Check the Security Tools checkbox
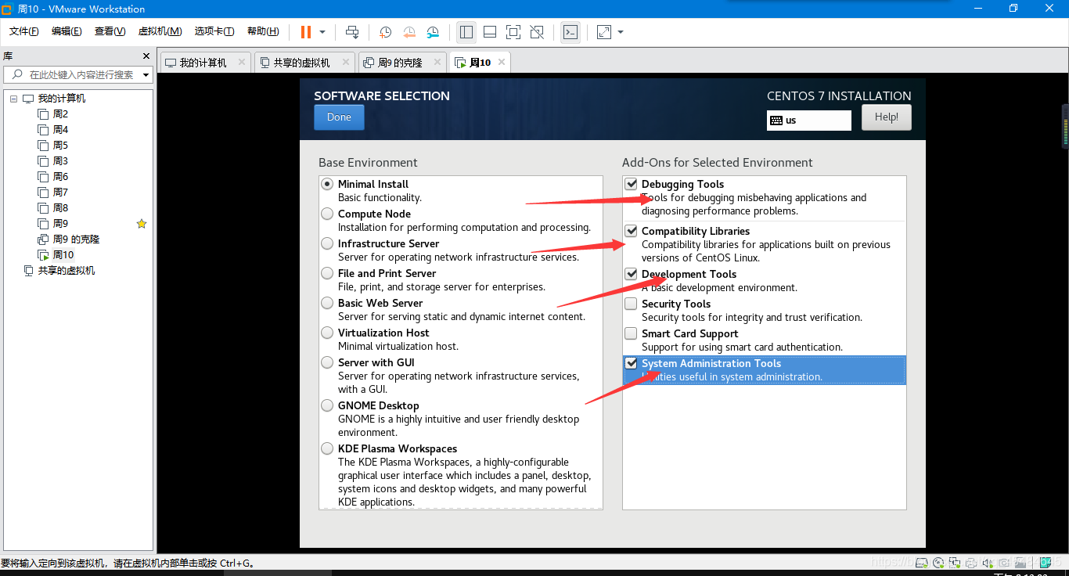1069x576 pixels. click(x=631, y=304)
